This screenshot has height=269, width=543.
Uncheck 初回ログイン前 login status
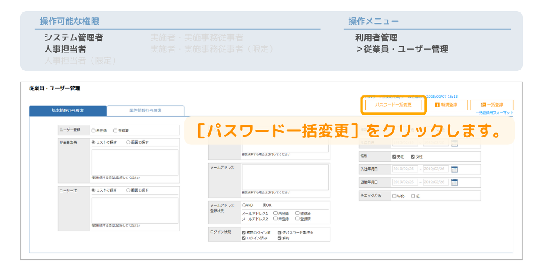pyautogui.click(x=244, y=233)
